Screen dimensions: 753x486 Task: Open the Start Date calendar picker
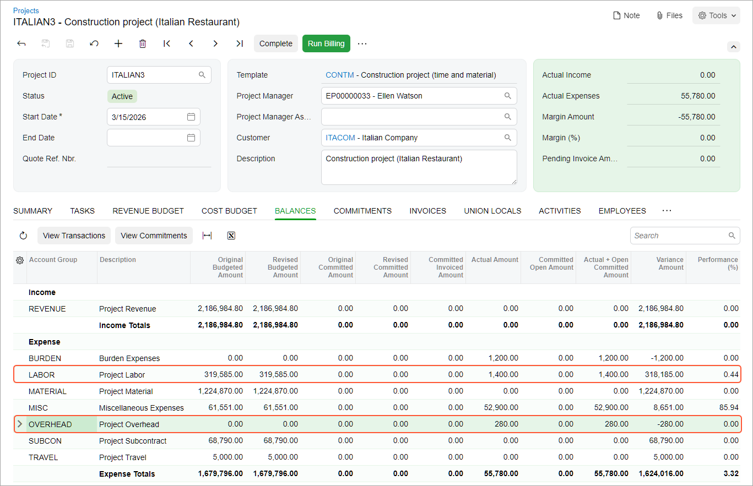191,117
